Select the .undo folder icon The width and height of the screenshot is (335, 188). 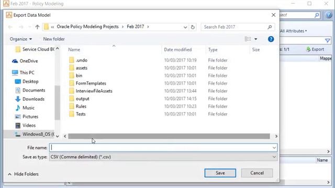pos(72,60)
